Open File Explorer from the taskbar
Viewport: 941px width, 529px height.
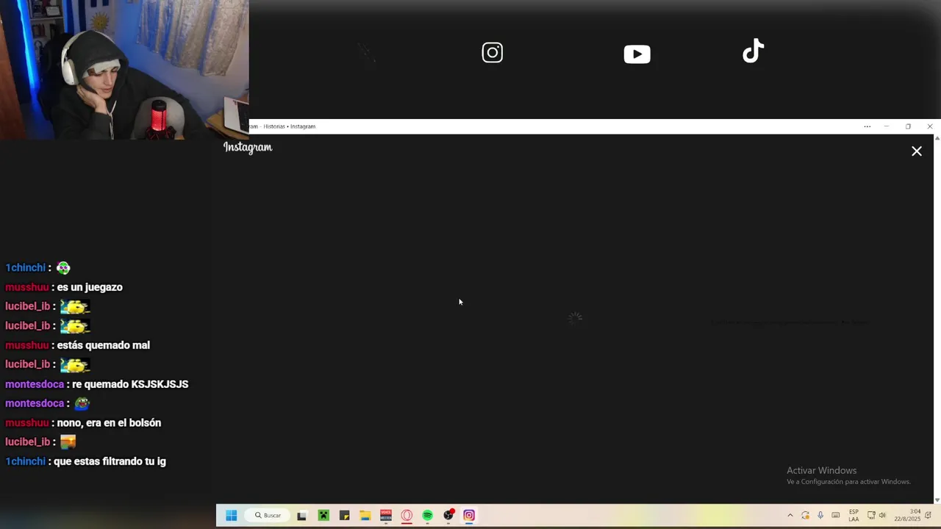point(365,516)
